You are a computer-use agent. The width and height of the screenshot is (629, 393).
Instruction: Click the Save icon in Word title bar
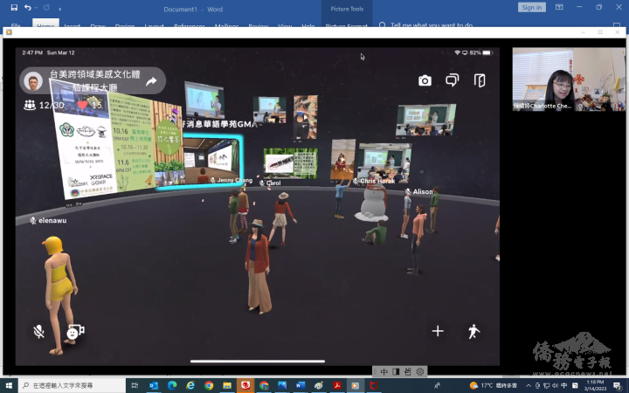point(11,7)
